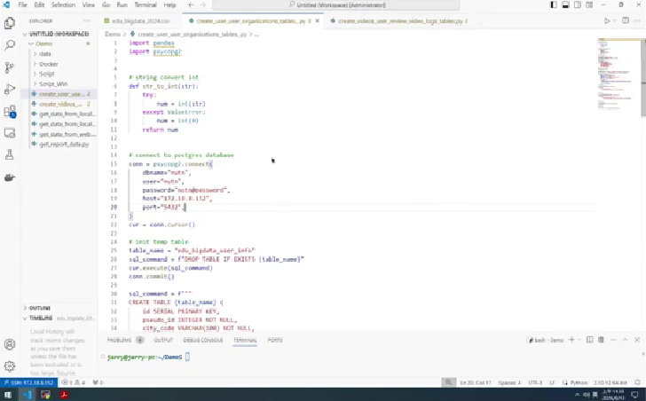The height and width of the screenshot is (401, 646).
Task: Switch to the OUTPUT panel tab
Action: (163, 340)
